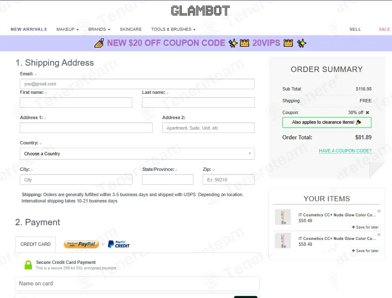Click the Order Total $81.89 value
This screenshot has height=298, width=392.
363,137
